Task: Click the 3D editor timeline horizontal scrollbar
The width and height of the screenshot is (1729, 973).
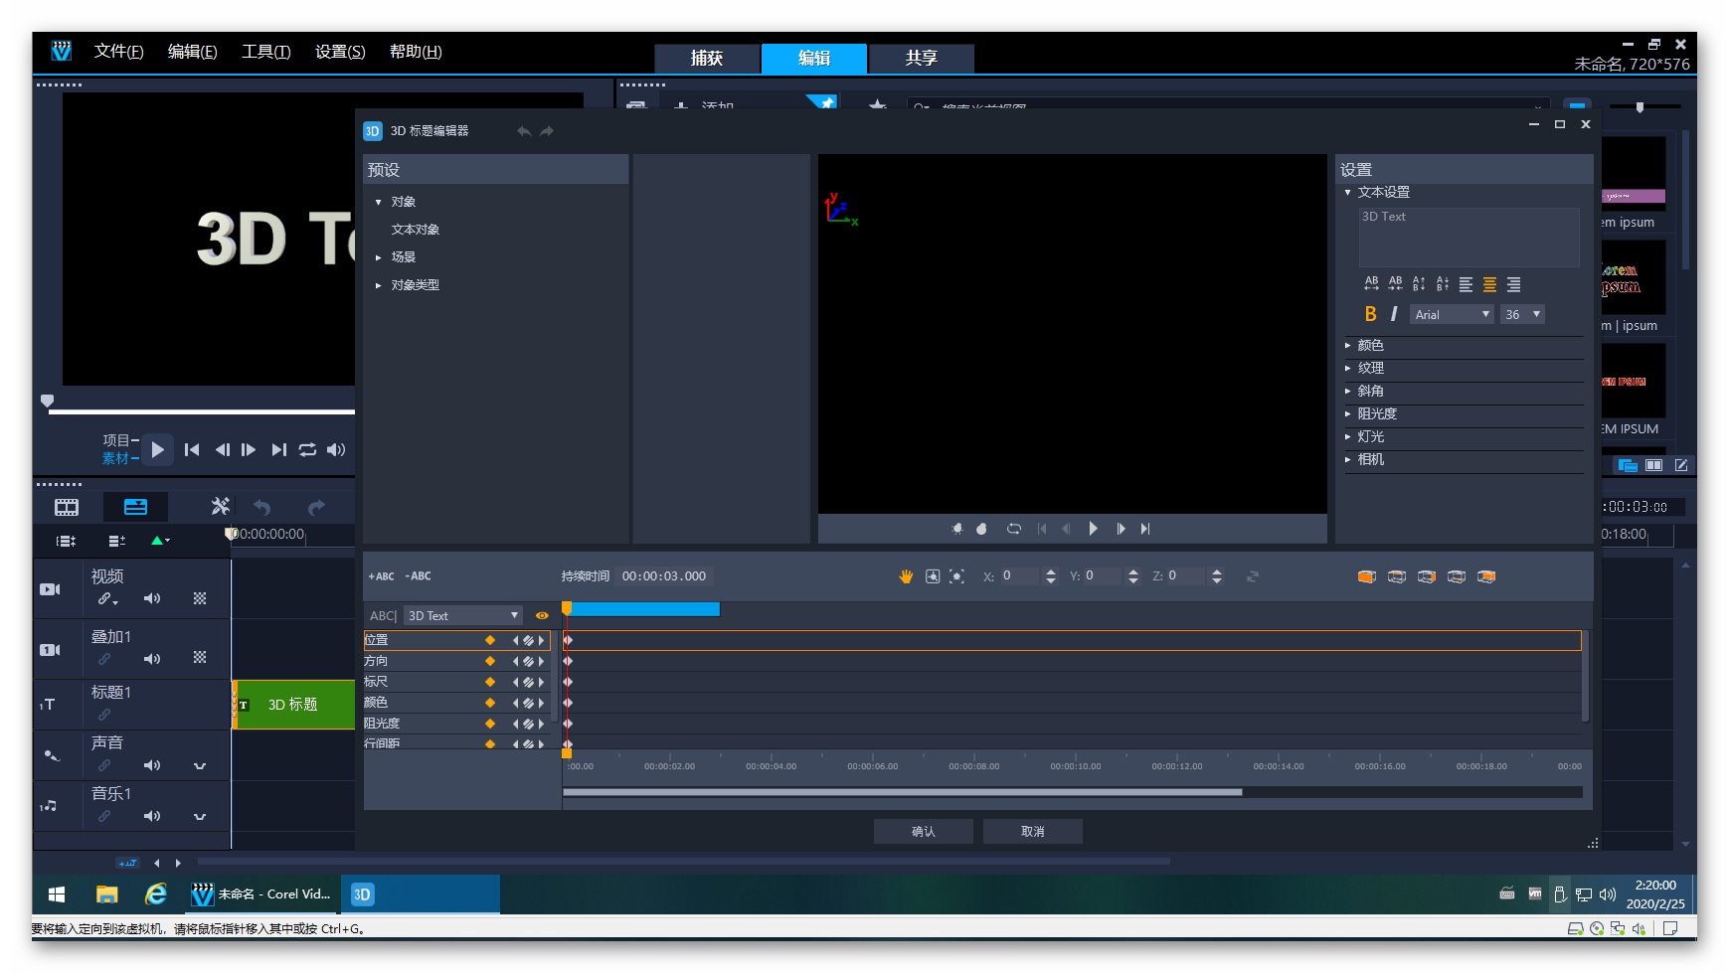Action: point(902,792)
